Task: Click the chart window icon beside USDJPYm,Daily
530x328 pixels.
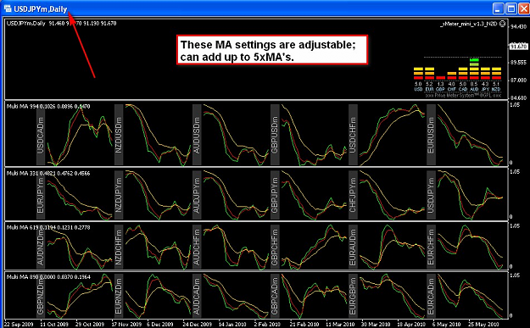Action: coord(8,8)
